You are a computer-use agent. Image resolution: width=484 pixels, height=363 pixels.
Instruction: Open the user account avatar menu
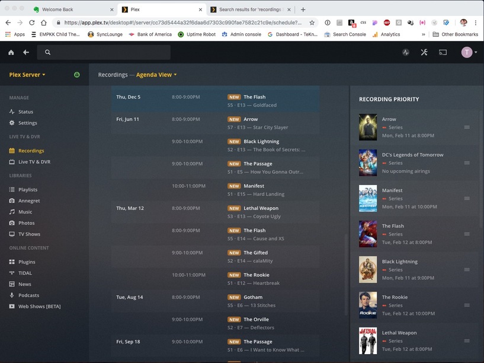pyautogui.click(x=469, y=53)
